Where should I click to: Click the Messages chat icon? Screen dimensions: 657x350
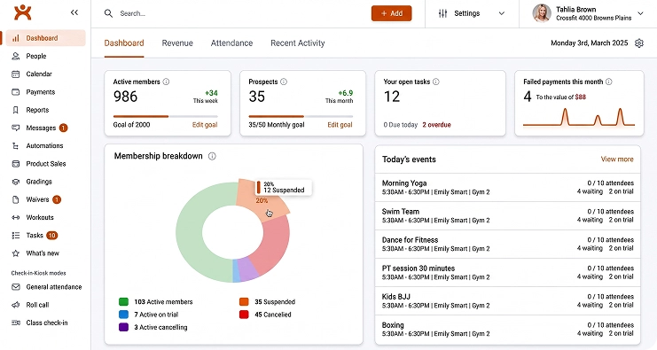[x=15, y=128]
